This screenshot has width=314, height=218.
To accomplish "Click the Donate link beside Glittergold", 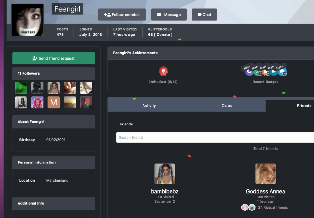I will tap(163, 35).
